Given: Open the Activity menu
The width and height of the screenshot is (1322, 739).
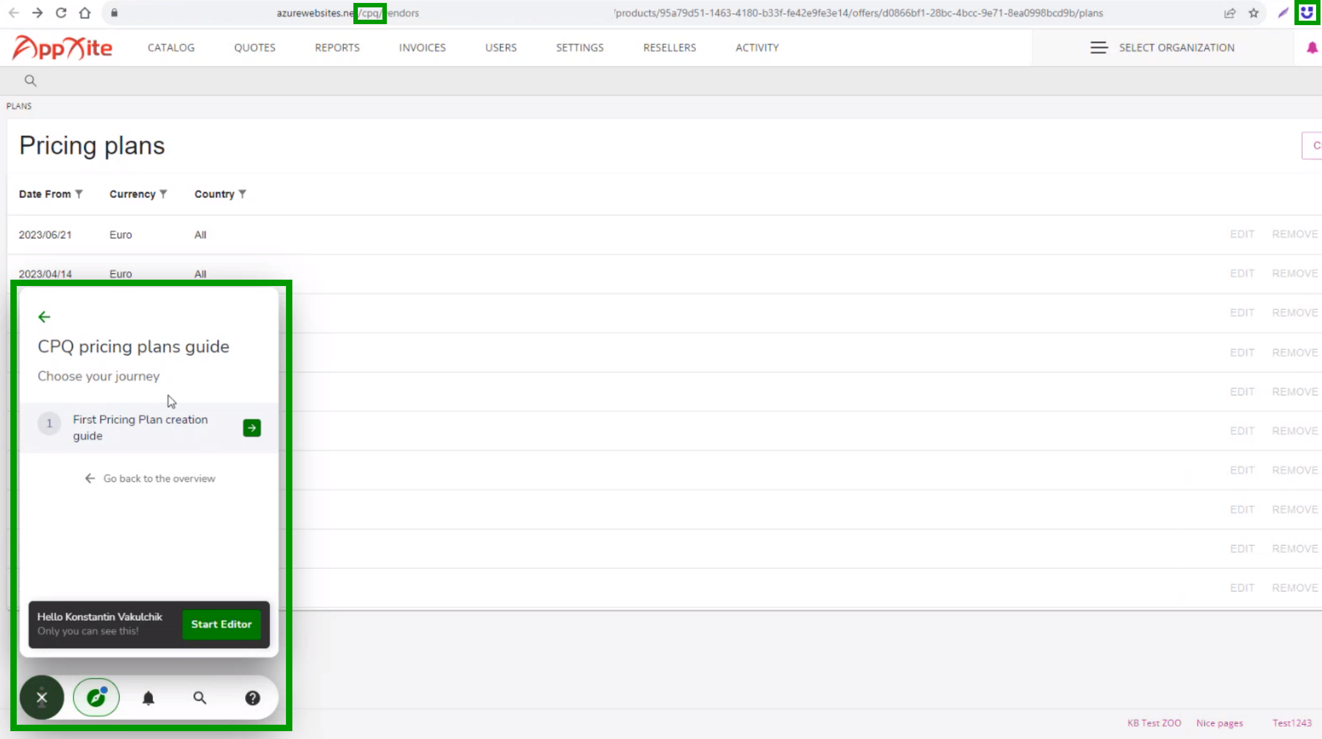Looking at the screenshot, I should [757, 48].
